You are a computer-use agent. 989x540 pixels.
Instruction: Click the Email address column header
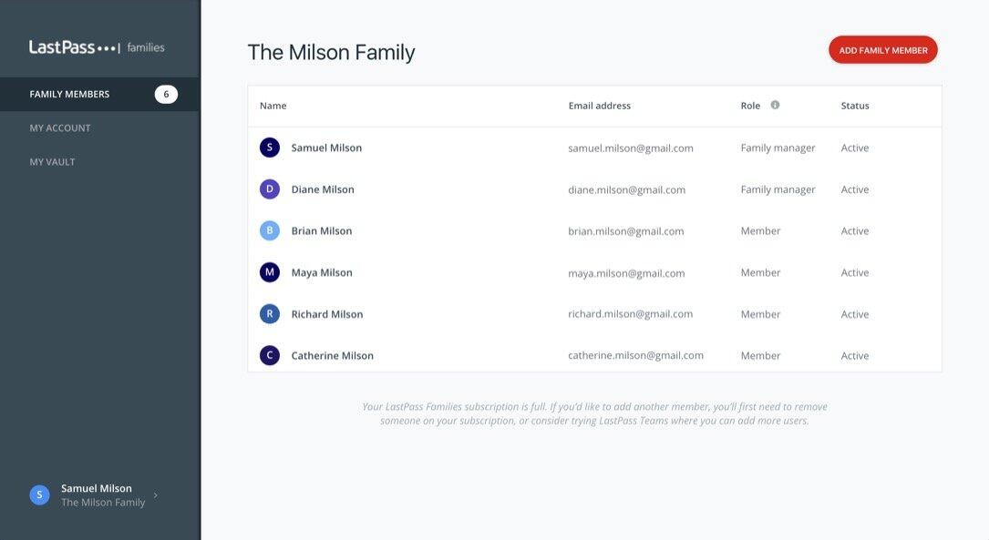[x=599, y=106]
